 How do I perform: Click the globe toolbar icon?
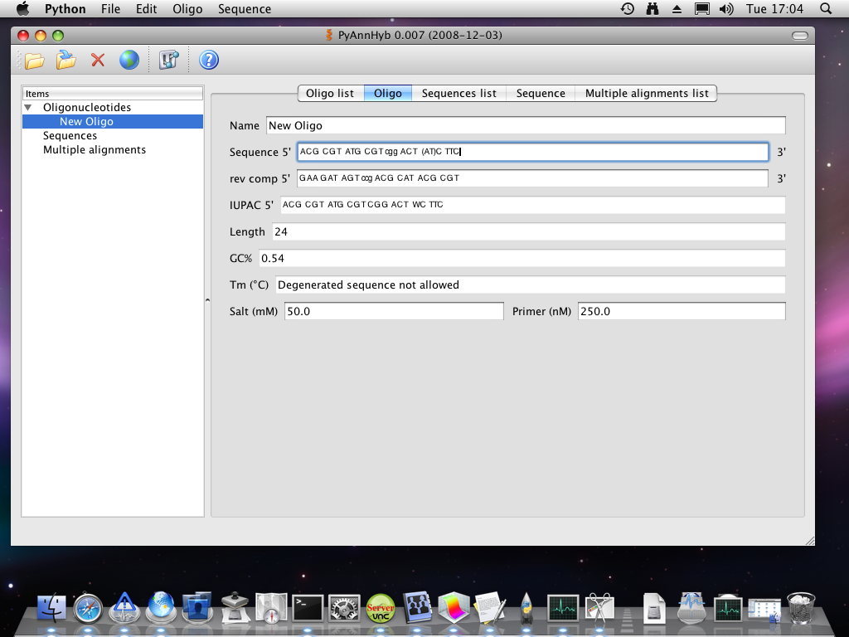coord(129,61)
